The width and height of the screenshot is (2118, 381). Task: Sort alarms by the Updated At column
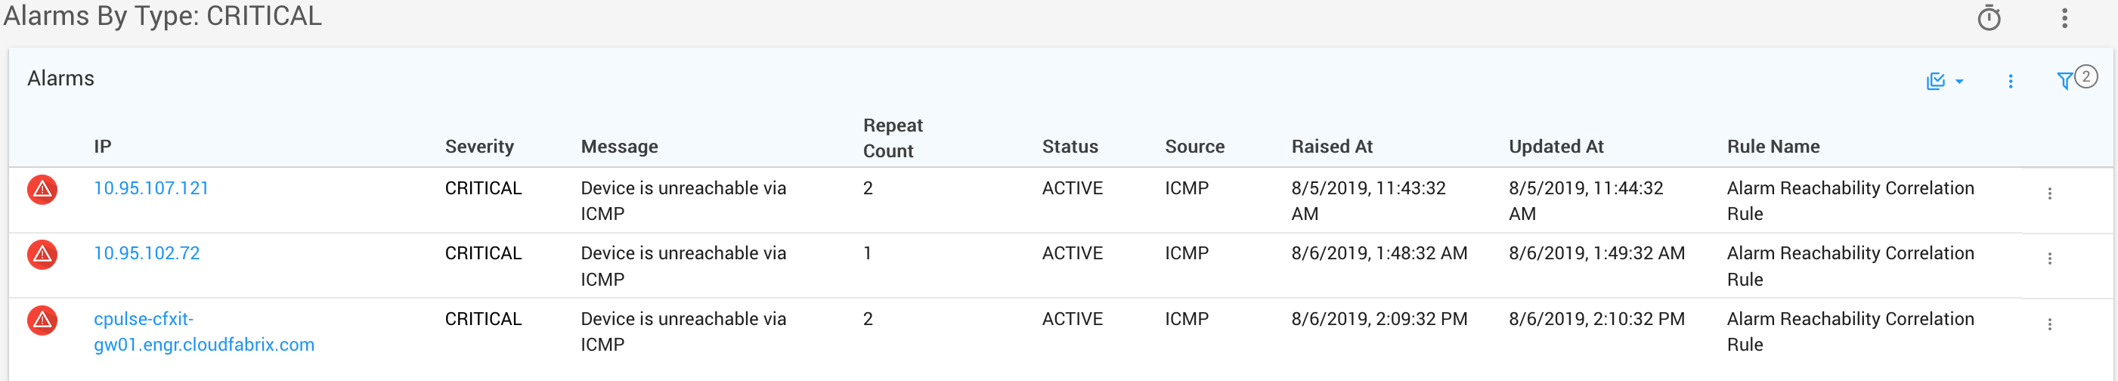pyautogui.click(x=1556, y=147)
